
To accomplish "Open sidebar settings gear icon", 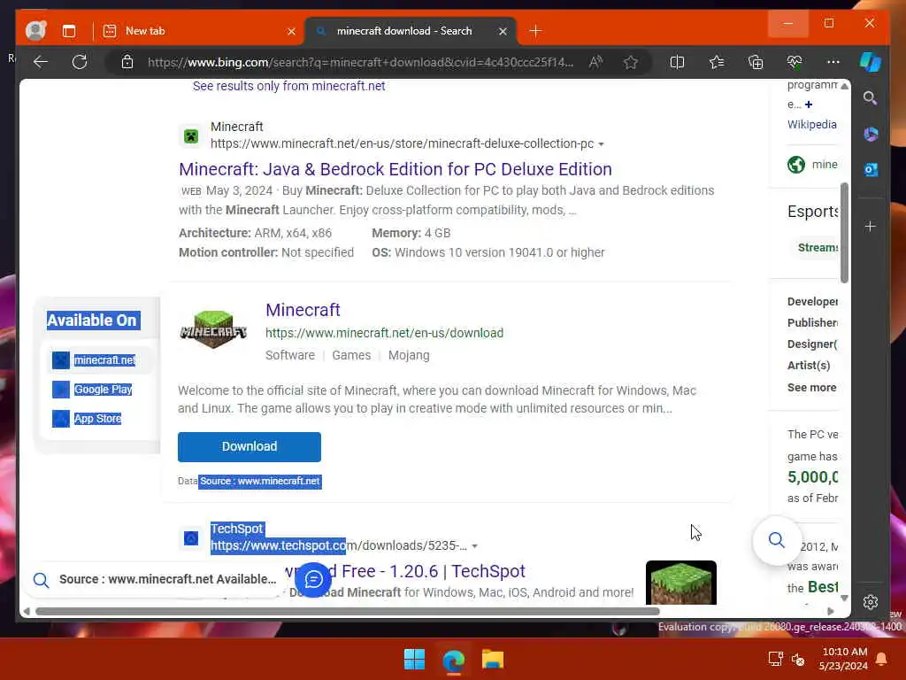I will point(871,602).
